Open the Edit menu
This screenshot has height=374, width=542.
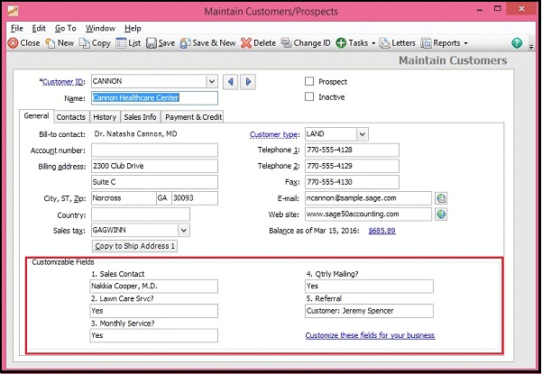coord(39,28)
